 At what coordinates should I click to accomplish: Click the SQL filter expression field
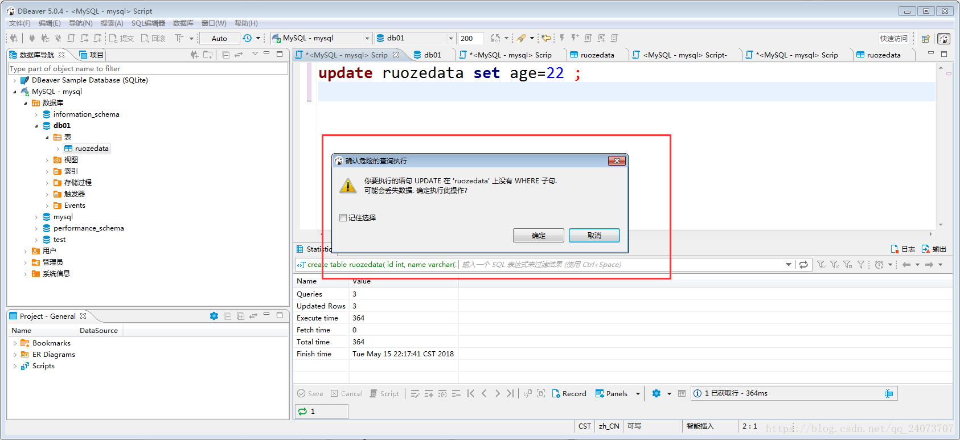621,265
